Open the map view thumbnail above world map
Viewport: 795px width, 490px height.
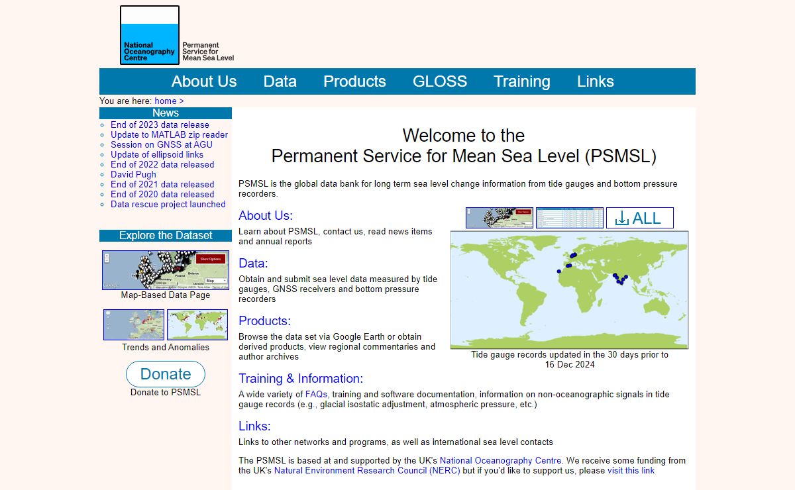[500, 218]
